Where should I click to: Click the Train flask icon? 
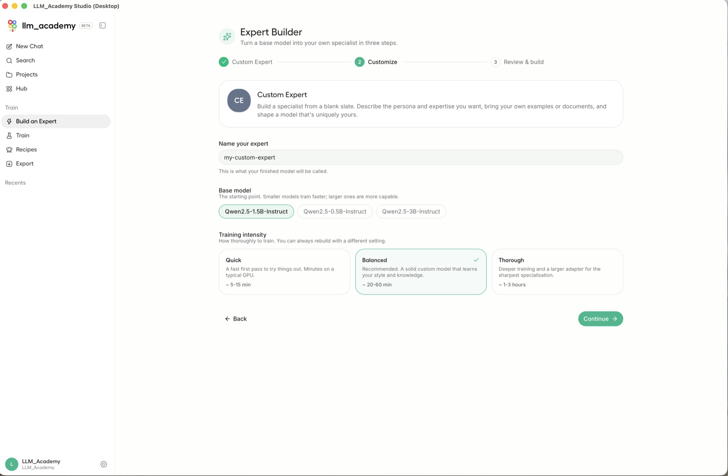9,136
